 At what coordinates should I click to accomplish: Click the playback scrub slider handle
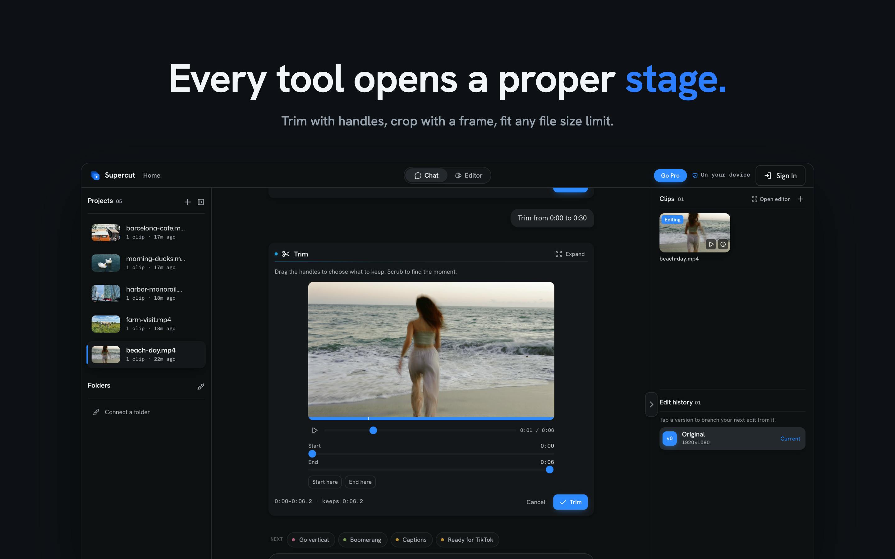(x=373, y=430)
